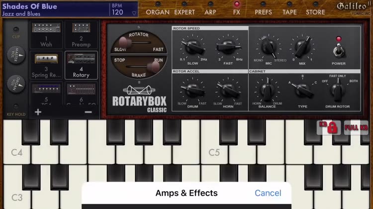Click the red Rotary power LED
373x209 pixels.
339,38
